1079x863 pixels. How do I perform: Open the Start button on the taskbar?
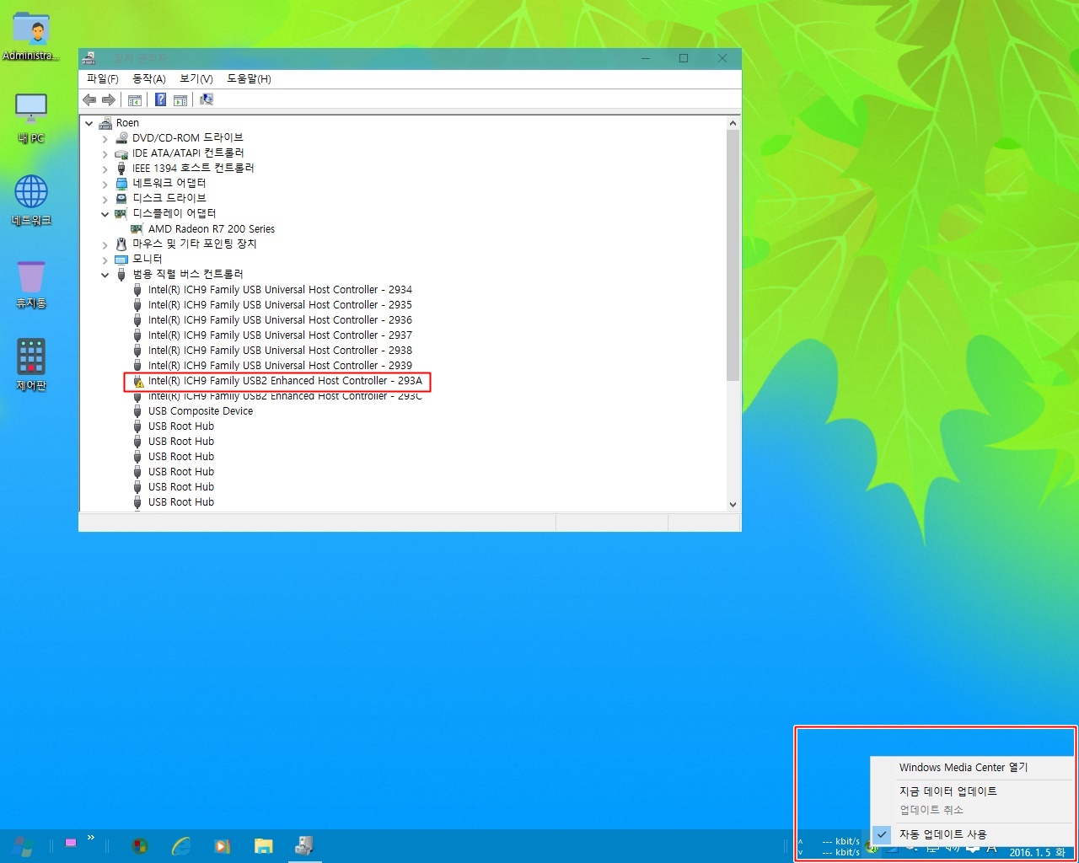24,845
